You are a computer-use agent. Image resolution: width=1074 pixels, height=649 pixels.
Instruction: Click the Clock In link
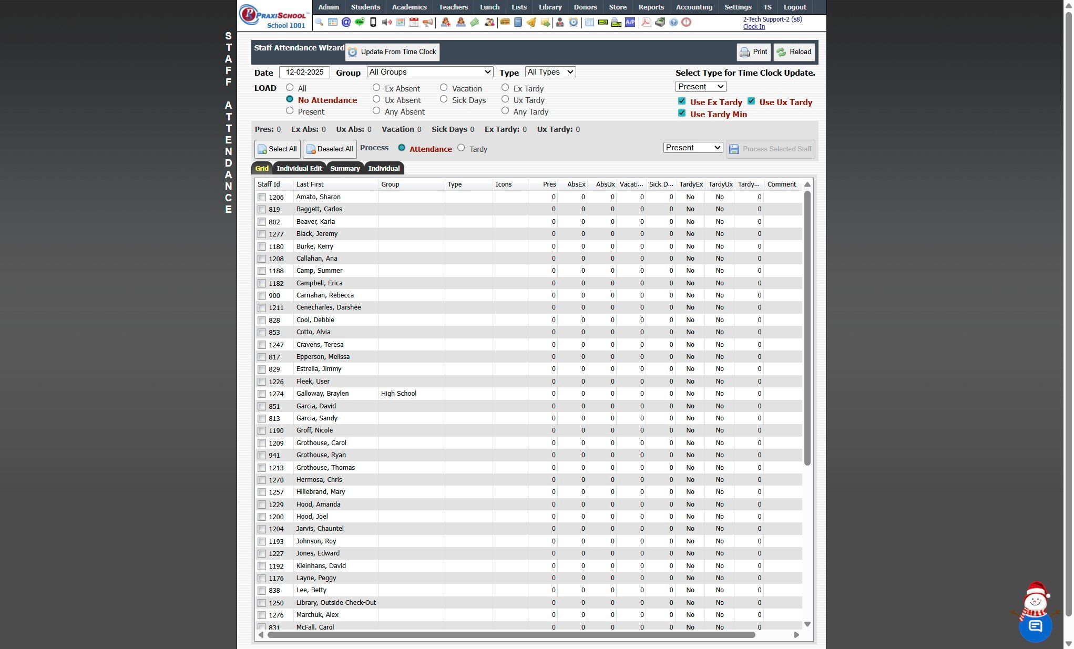click(753, 27)
